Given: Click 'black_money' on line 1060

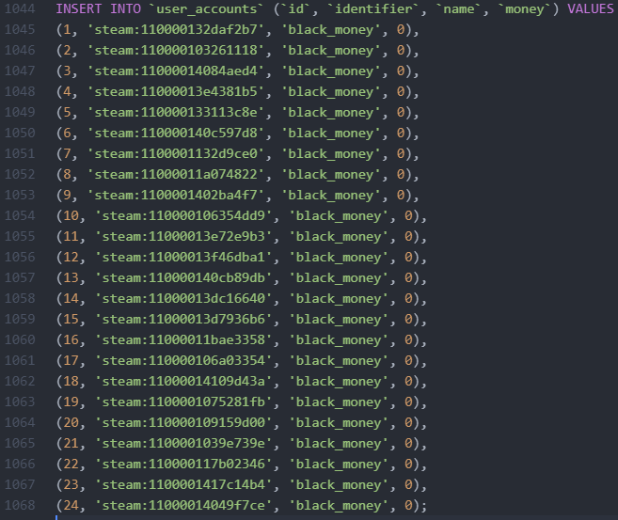Looking at the screenshot, I should (x=339, y=339).
